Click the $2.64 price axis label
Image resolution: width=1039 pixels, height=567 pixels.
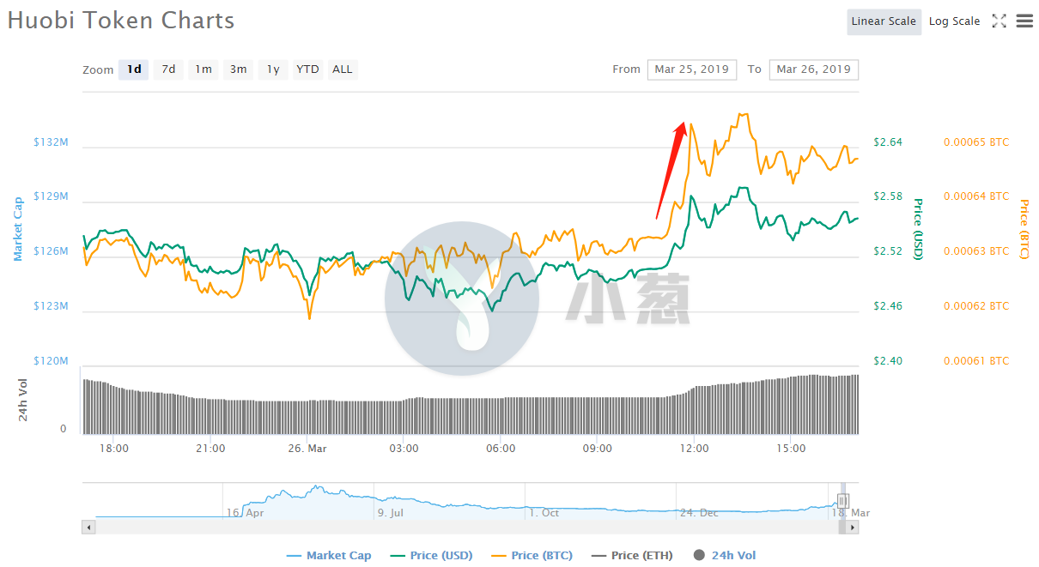pos(888,142)
